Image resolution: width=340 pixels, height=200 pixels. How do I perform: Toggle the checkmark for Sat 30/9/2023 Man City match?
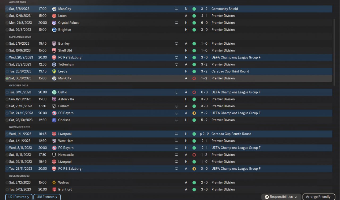point(7,78)
